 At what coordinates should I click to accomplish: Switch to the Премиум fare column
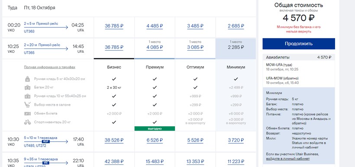click(x=155, y=67)
